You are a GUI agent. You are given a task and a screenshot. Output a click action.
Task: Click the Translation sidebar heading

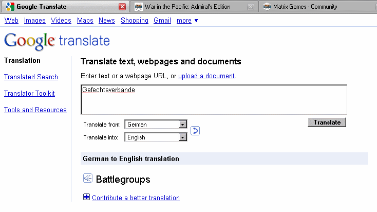(22, 61)
